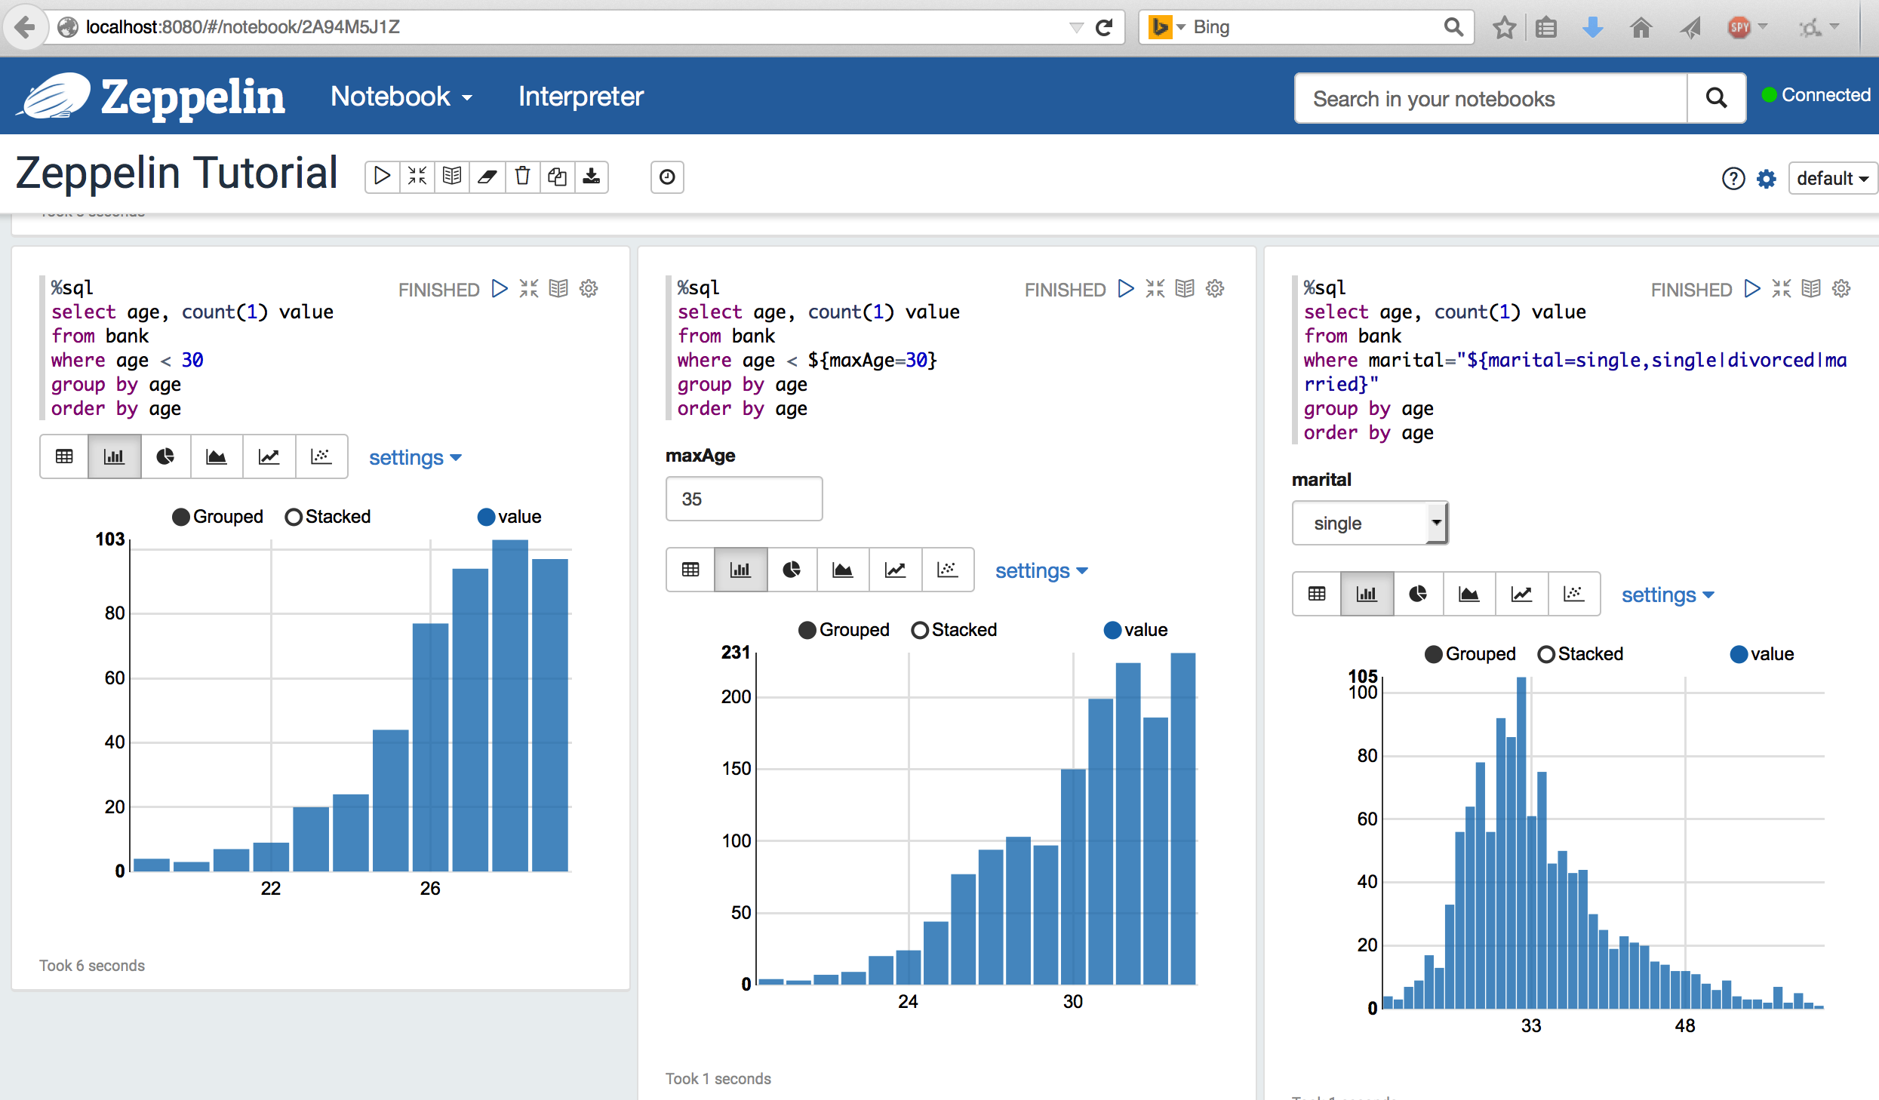This screenshot has height=1100, width=1879.
Task: Go to the Interpreter page
Action: coord(580,97)
